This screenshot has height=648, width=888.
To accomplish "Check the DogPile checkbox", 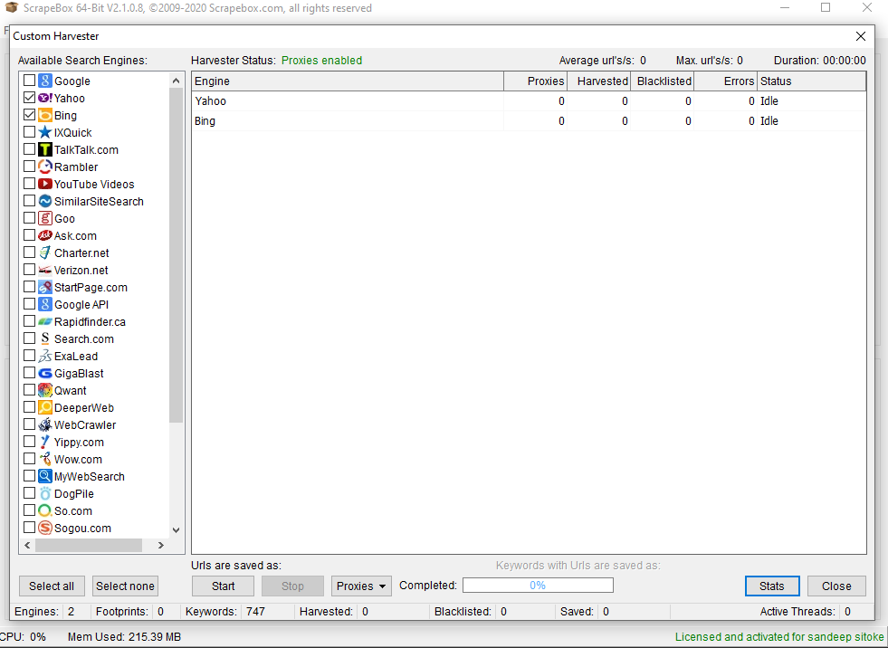I will 30,493.
